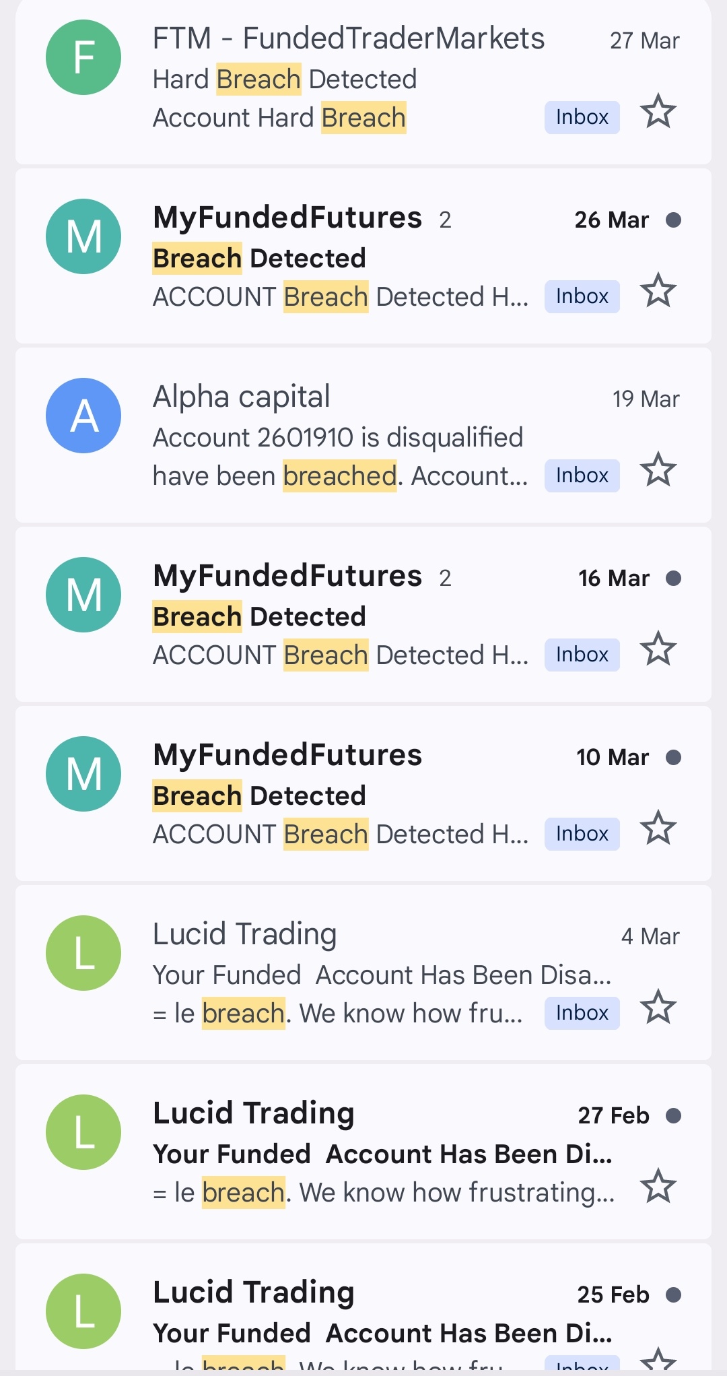Image resolution: width=727 pixels, height=1376 pixels.
Task: Star the 27 Feb Lucid Trading email
Action: pyautogui.click(x=658, y=1186)
